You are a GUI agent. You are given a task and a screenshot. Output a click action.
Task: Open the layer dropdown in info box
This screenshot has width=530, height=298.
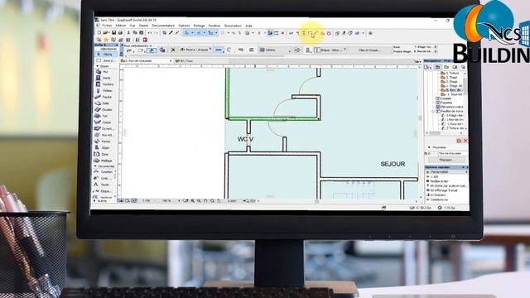[195, 50]
